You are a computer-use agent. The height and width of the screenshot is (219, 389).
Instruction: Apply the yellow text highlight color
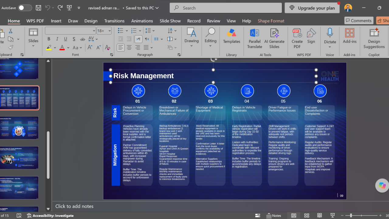49,48
